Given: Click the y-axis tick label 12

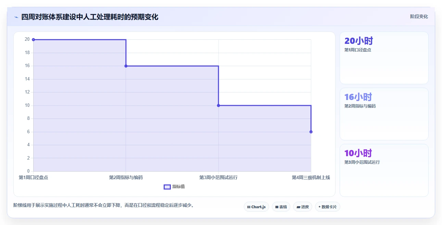Looking at the screenshot, I should 27,92.
